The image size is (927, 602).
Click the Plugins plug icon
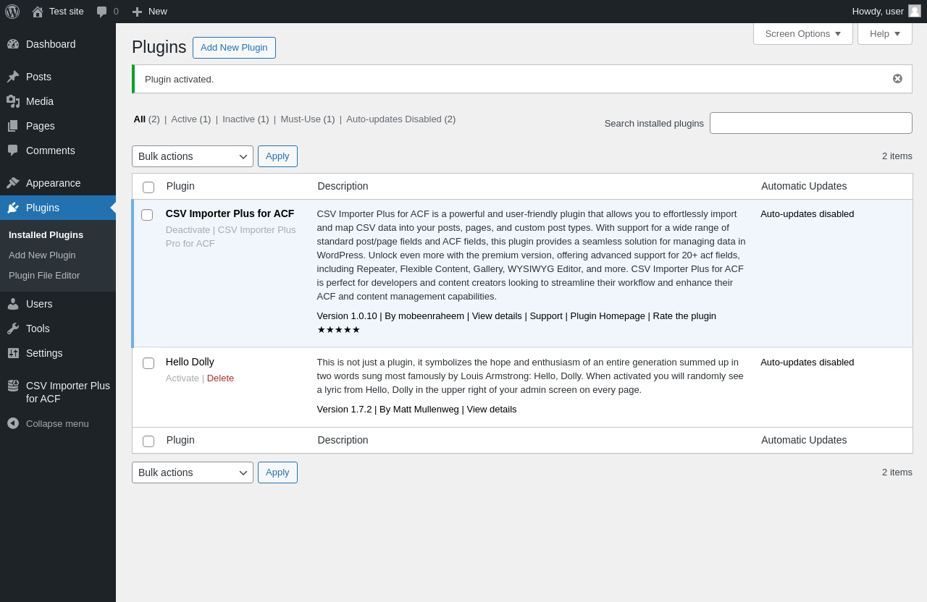pyautogui.click(x=13, y=208)
